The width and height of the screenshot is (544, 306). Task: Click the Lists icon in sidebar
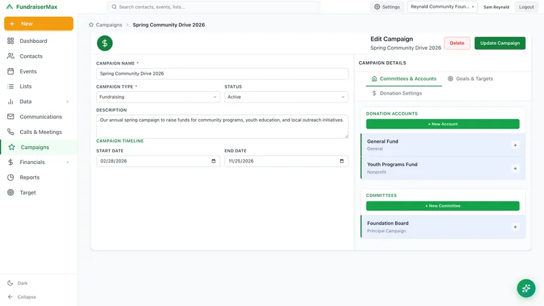click(x=11, y=86)
